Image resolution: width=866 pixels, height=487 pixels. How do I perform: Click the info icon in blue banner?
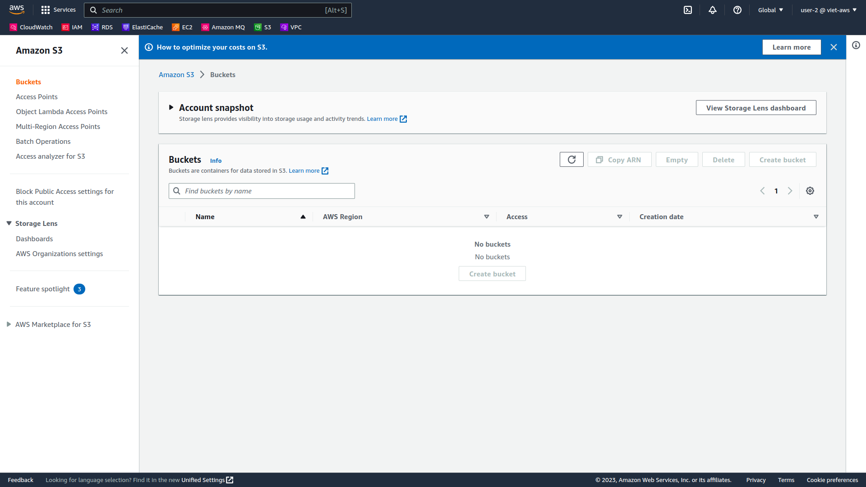[149, 47]
